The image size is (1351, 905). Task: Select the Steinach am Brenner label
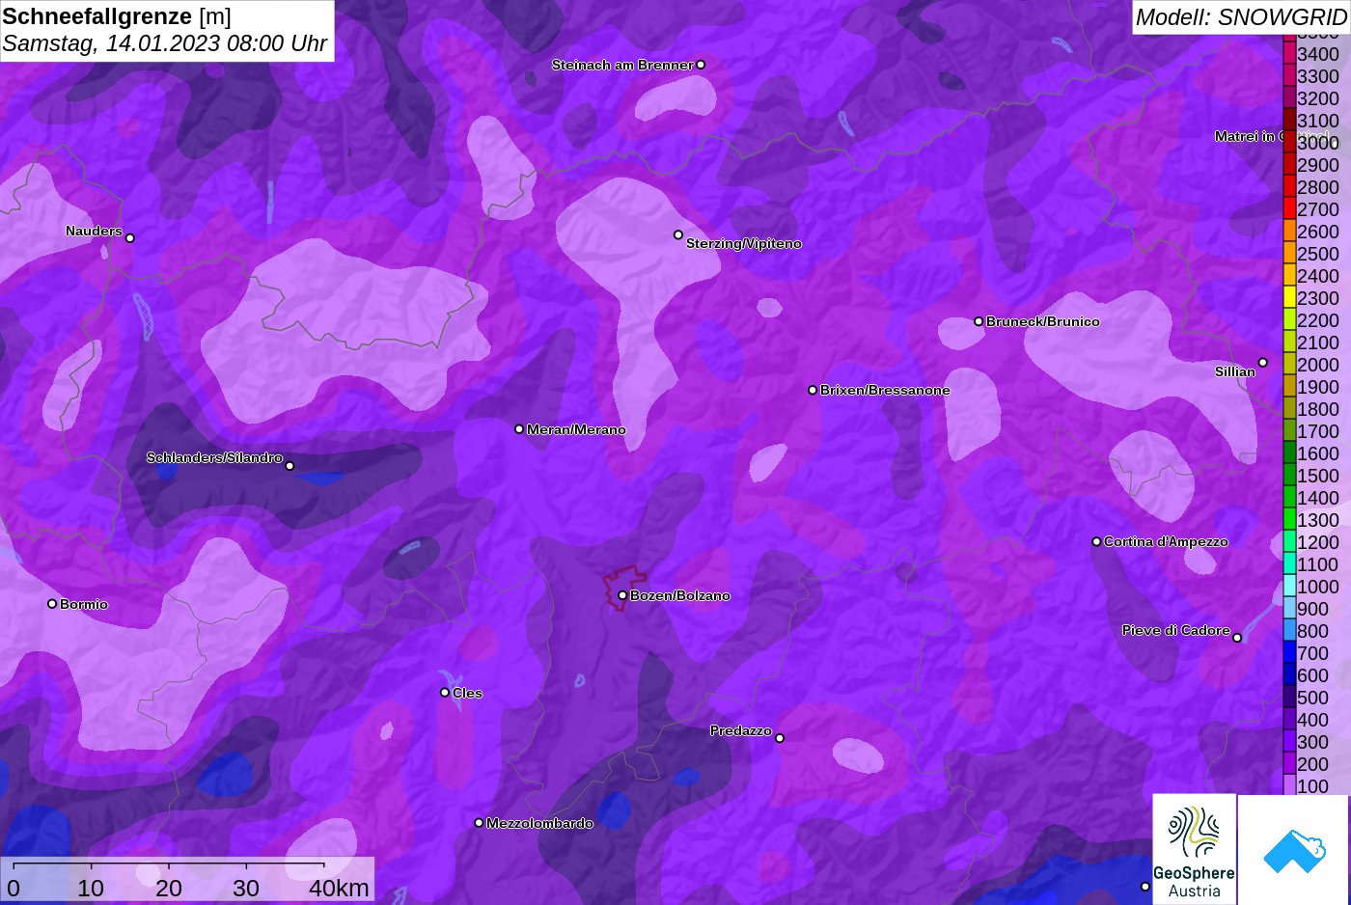622,65
